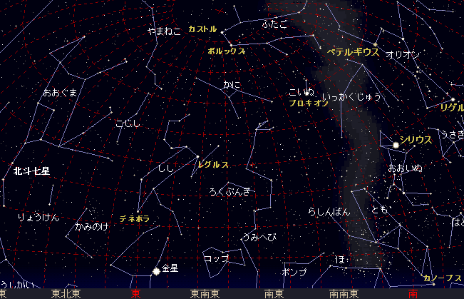Image resolution: width=464 pixels, height=299 pixels.
Task: Click the うみへび constellation label
Action: (258, 237)
